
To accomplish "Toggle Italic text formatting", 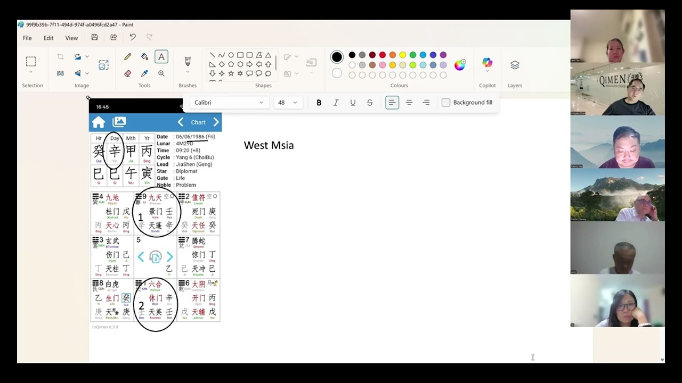I will 336,103.
